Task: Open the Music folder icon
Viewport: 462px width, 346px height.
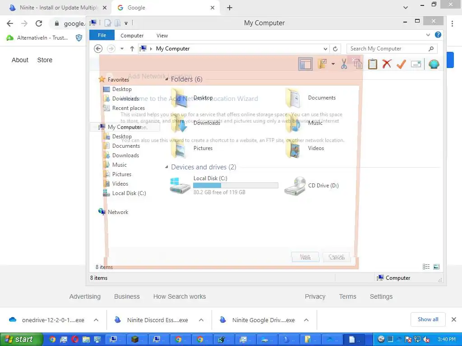Action: [293, 123]
